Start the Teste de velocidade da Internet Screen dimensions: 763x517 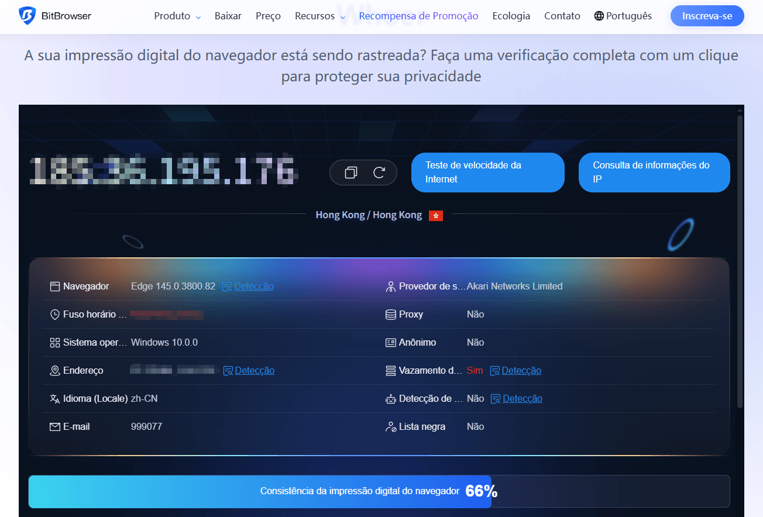487,172
